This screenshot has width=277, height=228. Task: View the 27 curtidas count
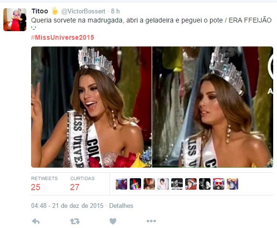[75, 187]
